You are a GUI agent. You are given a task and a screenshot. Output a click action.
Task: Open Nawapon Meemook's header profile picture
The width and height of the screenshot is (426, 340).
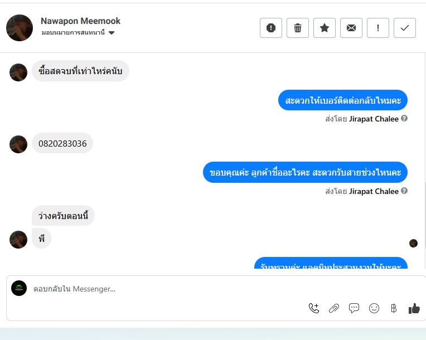20,28
